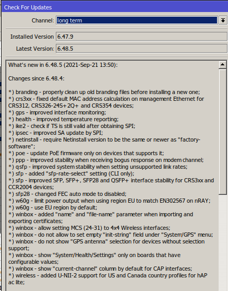Viewport: 228px width, 291px height.
Task: Click the changelog scrollbar up arrow
Action: click(222, 65)
